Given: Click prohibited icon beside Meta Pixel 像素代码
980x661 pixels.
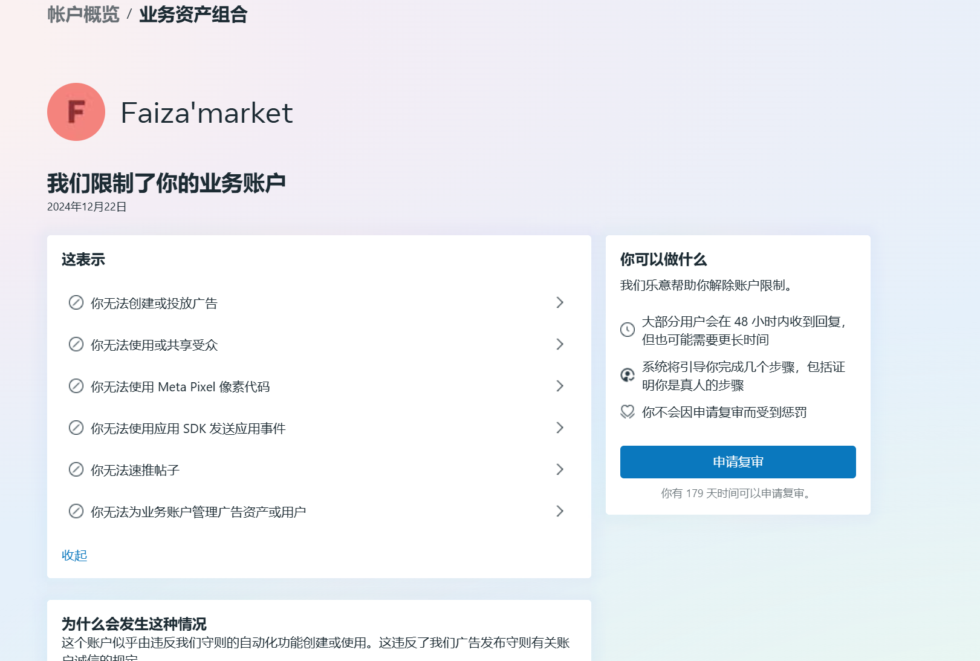Looking at the screenshot, I should tap(76, 386).
